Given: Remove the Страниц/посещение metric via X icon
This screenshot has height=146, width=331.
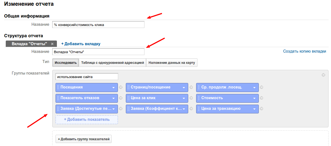Looking at the screenshot, I should click(191, 87).
